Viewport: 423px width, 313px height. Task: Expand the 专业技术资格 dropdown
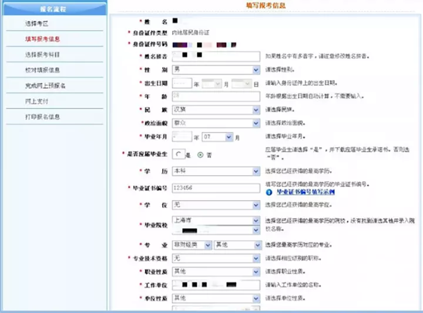(256, 258)
